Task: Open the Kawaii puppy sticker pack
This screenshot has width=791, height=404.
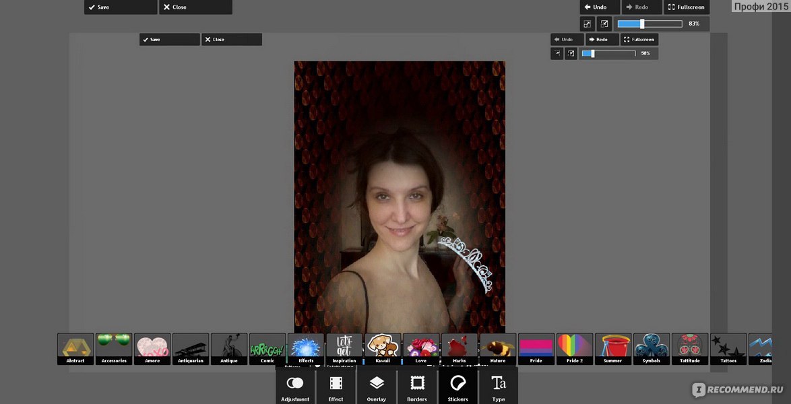Action: click(x=383, y=349)
